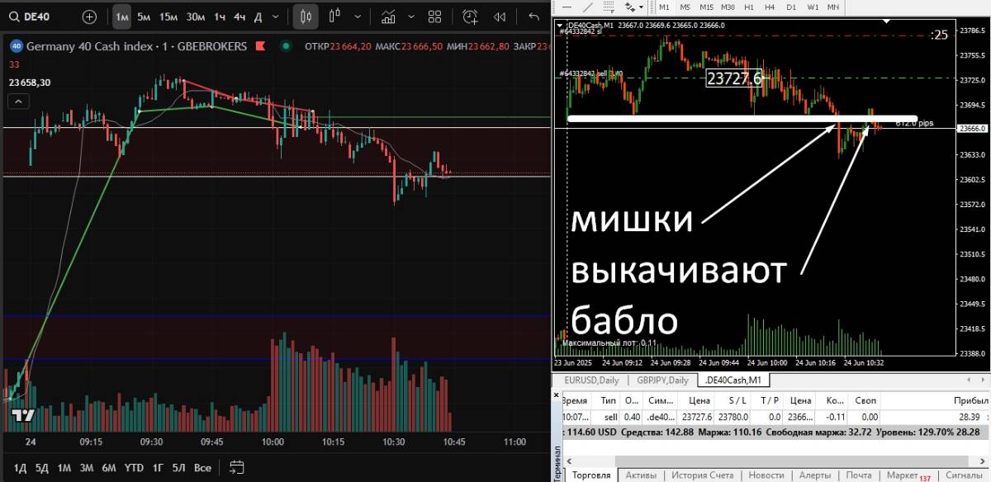The width and height of the screenshot is (991, 482).
Task: Select the .DE40Cash,M1 chart tab
Action: click(x=732, y=380)
